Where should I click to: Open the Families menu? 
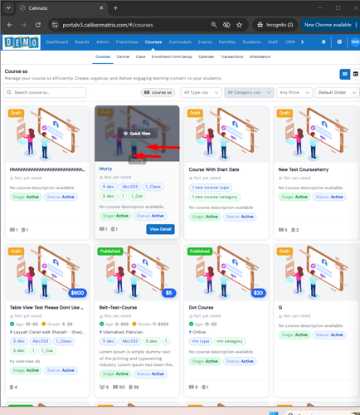[227, 42]
